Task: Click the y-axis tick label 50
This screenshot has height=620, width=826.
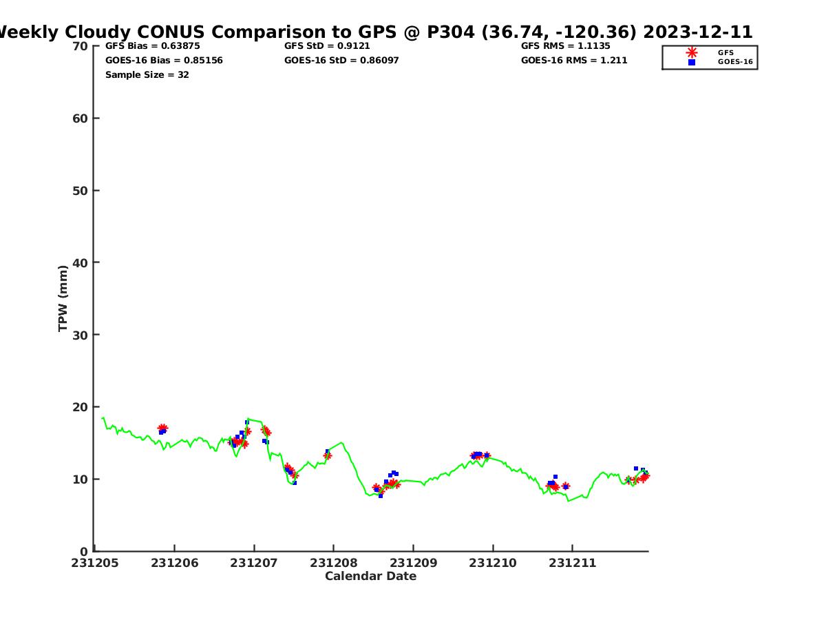Action: pos(81,191)
